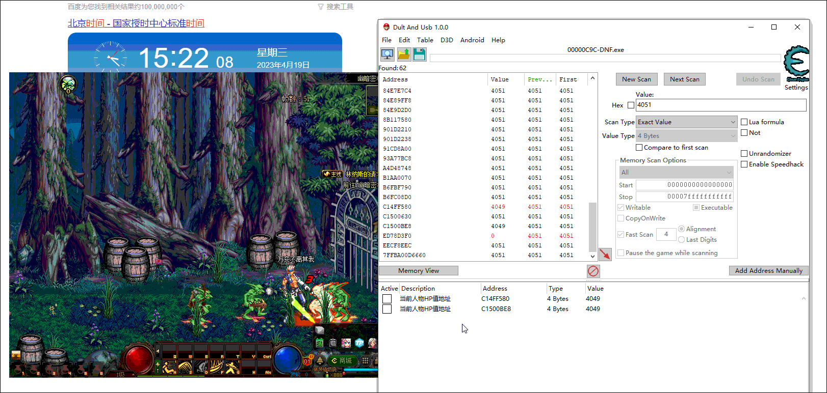Click the potion quick slot 3

(x=49, y=369)
